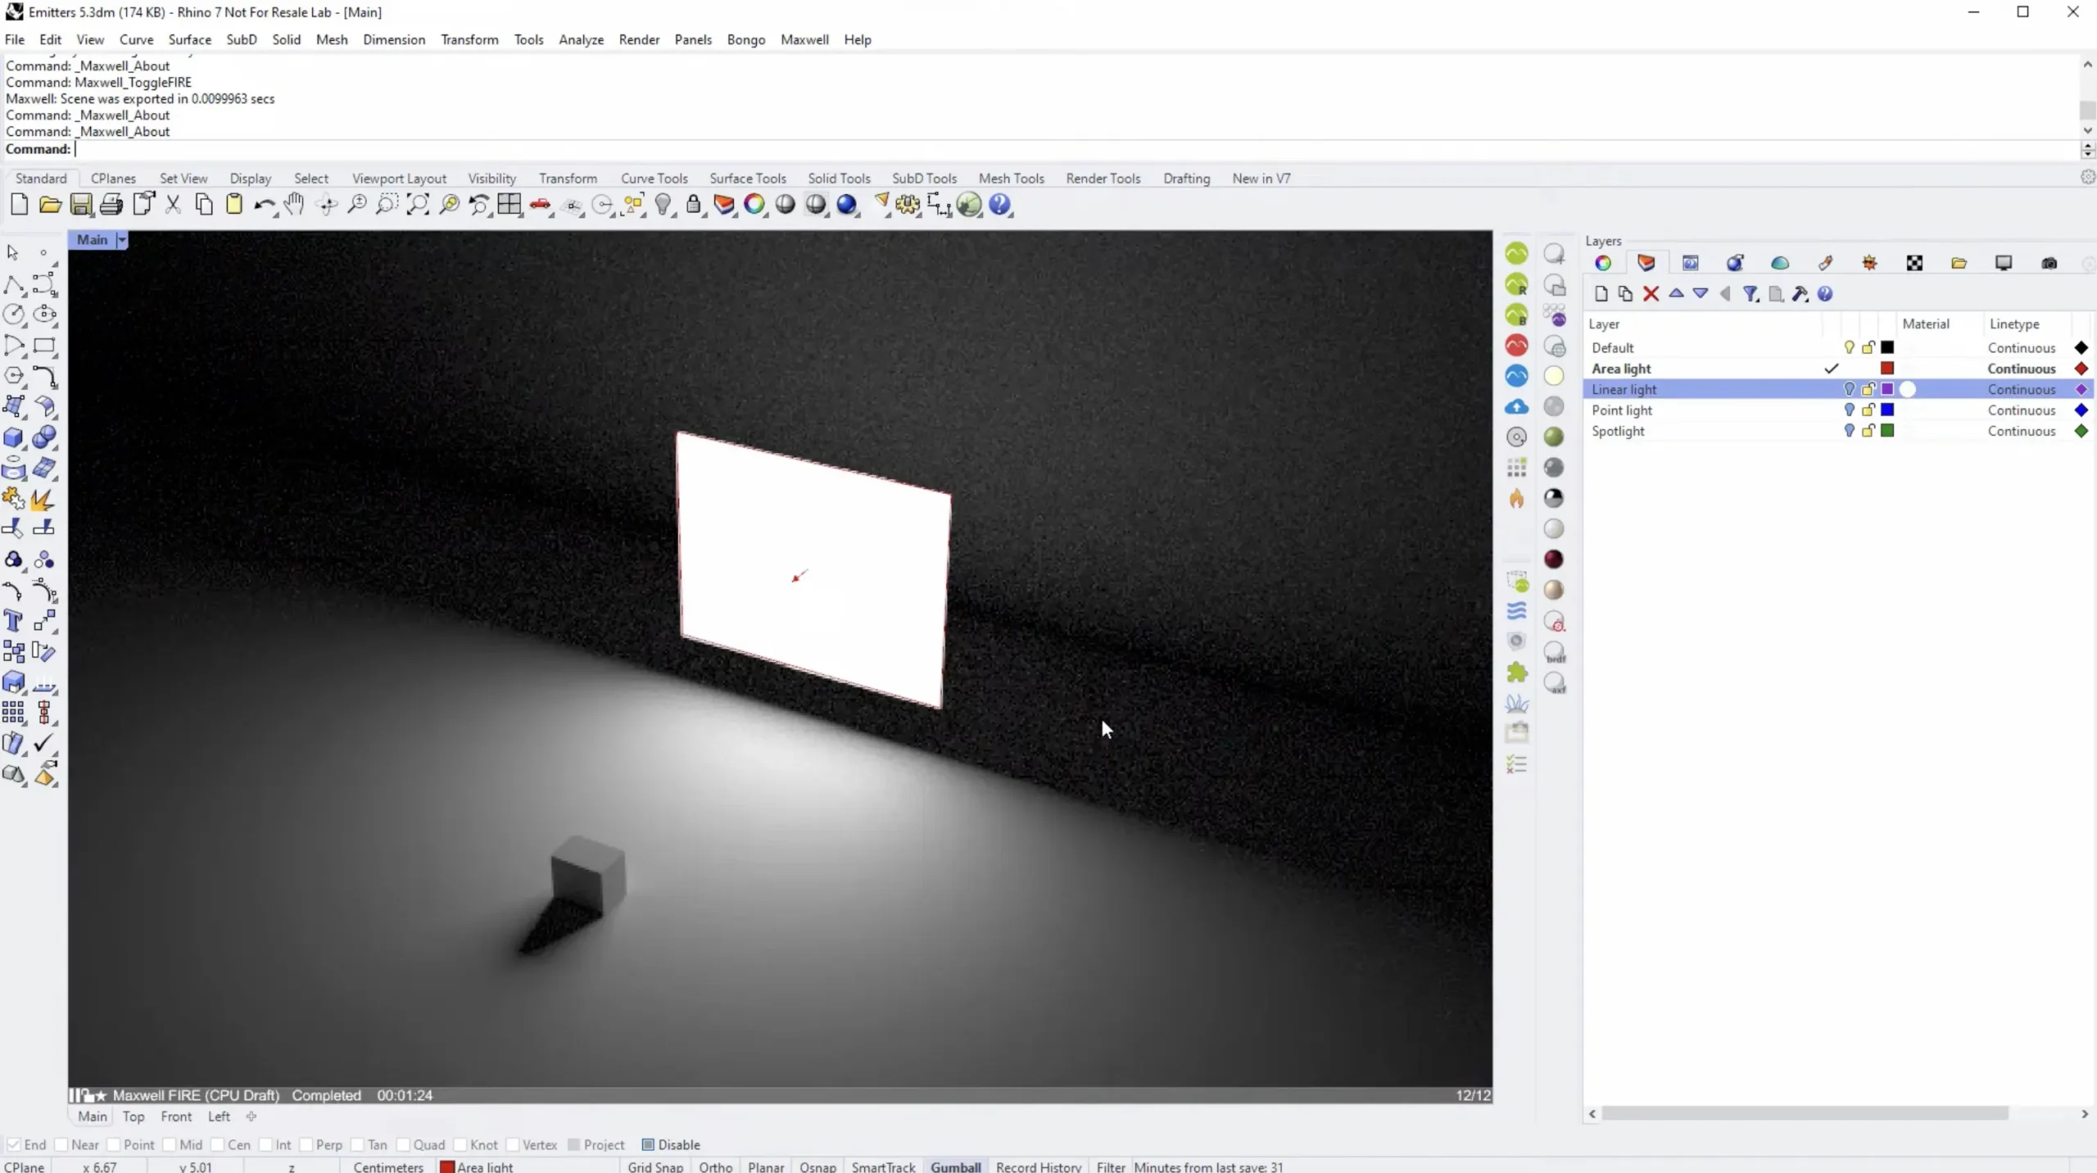Click the layer filter funnel icon
Image resolution: width=2097 pixels, height=1173 pixels.
coord(1751,294)
